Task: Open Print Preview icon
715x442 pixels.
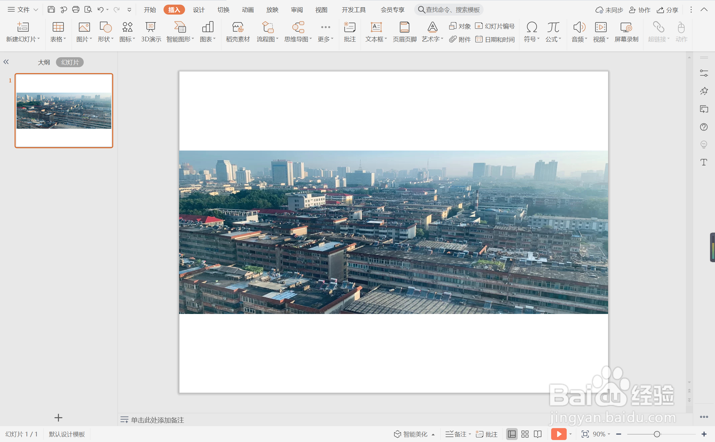Action: pyautogui.click(x=88, y=10)
